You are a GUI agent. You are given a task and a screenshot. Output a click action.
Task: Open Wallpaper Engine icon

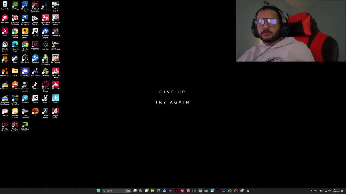[x=45, y=33]
